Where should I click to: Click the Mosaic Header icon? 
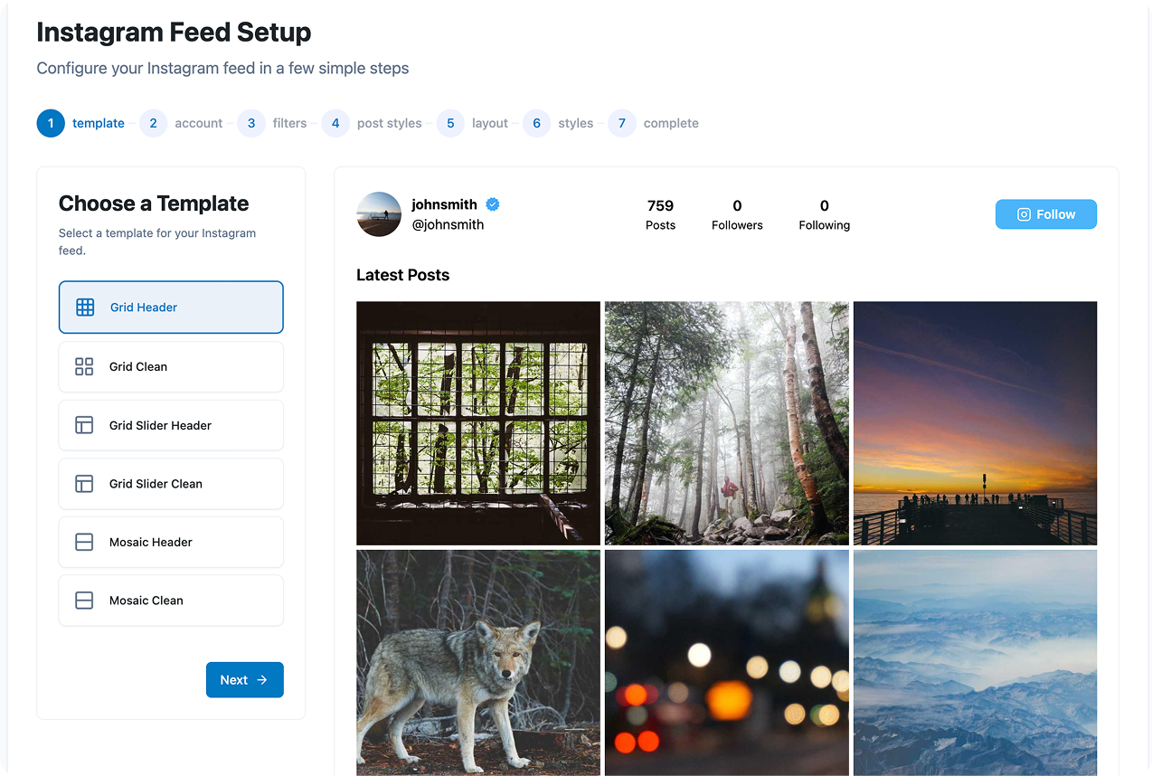84,543
